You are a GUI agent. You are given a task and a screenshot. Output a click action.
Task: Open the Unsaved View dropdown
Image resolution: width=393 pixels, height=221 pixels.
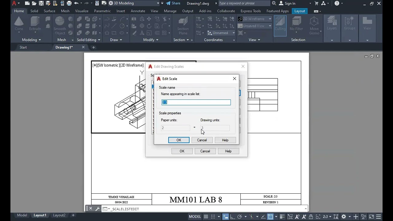(270, 26)
